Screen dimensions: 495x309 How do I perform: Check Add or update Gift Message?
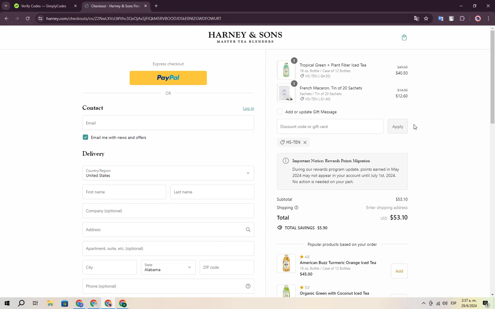click(x=280, y=112)
